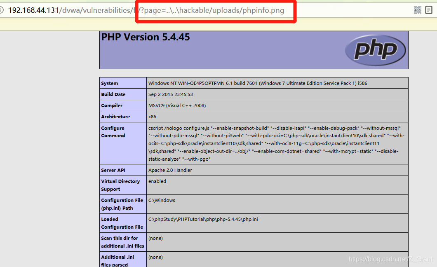The width and height of the screenshot is (437, 267).
Task: Click the 'C:\Windows' path value
Action: 162,200
